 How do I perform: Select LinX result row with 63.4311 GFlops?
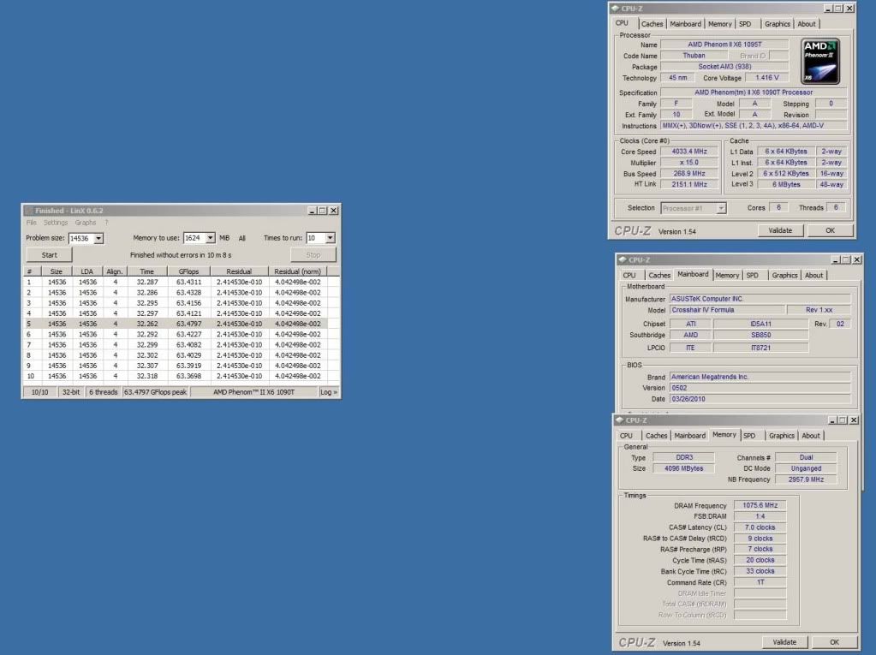(x=175, y=282)
